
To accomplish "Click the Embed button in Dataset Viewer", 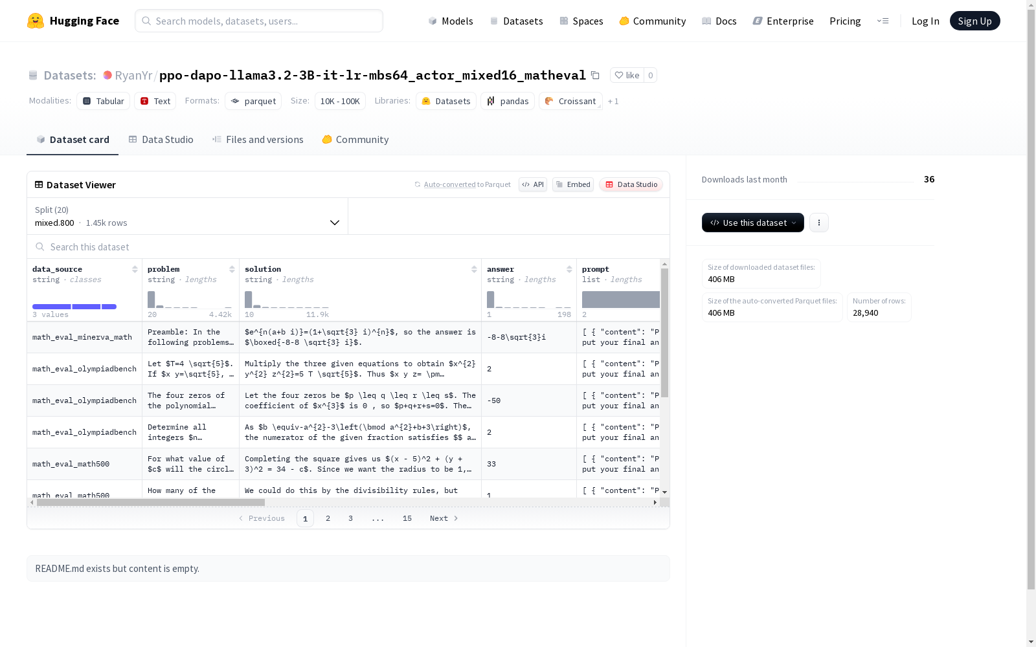I will pyautogui.click(x=573, y=184).
